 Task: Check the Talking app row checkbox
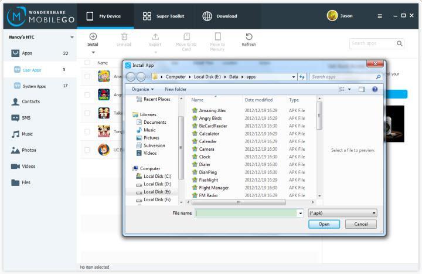tap(87, 113)
